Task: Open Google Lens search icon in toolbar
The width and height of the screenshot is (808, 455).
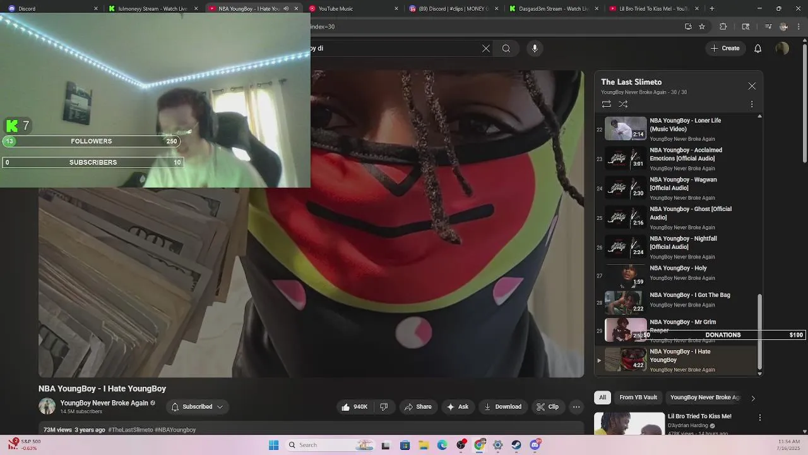Action: pyautogui.click(x=746, y=27)
